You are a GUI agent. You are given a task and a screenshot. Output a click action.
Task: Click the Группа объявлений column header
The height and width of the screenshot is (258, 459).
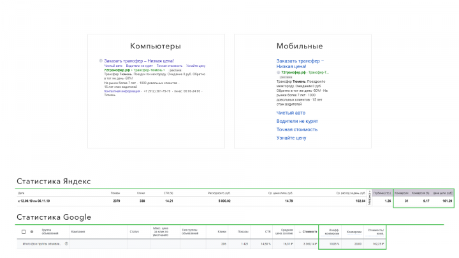(x=50, y=232)
